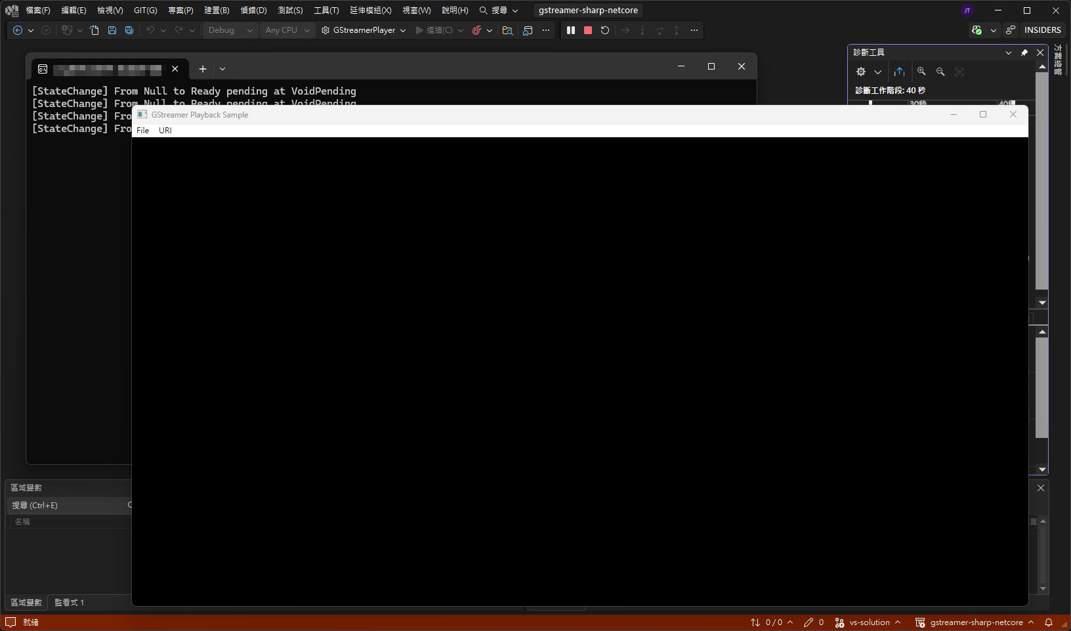Open the terminal new-tab dropdown chevron
The width and height of the screenshot is (1071, 631).
(222, 69)
